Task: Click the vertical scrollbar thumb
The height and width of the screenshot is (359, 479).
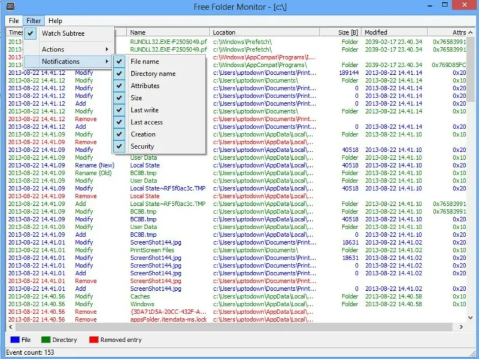Action: point(471,70)
